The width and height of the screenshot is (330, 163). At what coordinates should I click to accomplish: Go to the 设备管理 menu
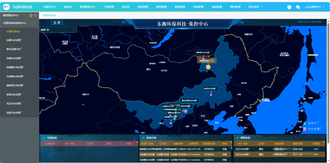(198, 7)
